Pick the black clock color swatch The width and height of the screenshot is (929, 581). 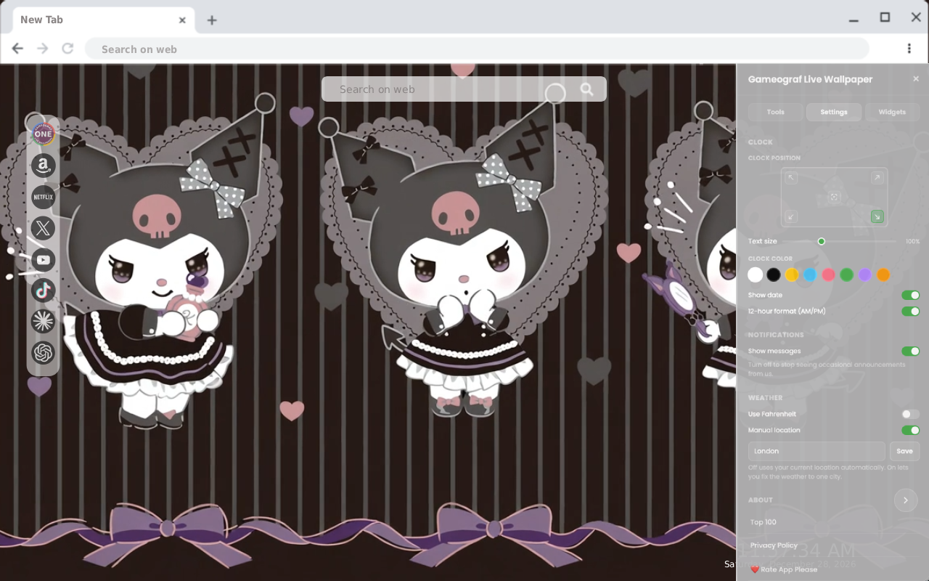[774, 275]
